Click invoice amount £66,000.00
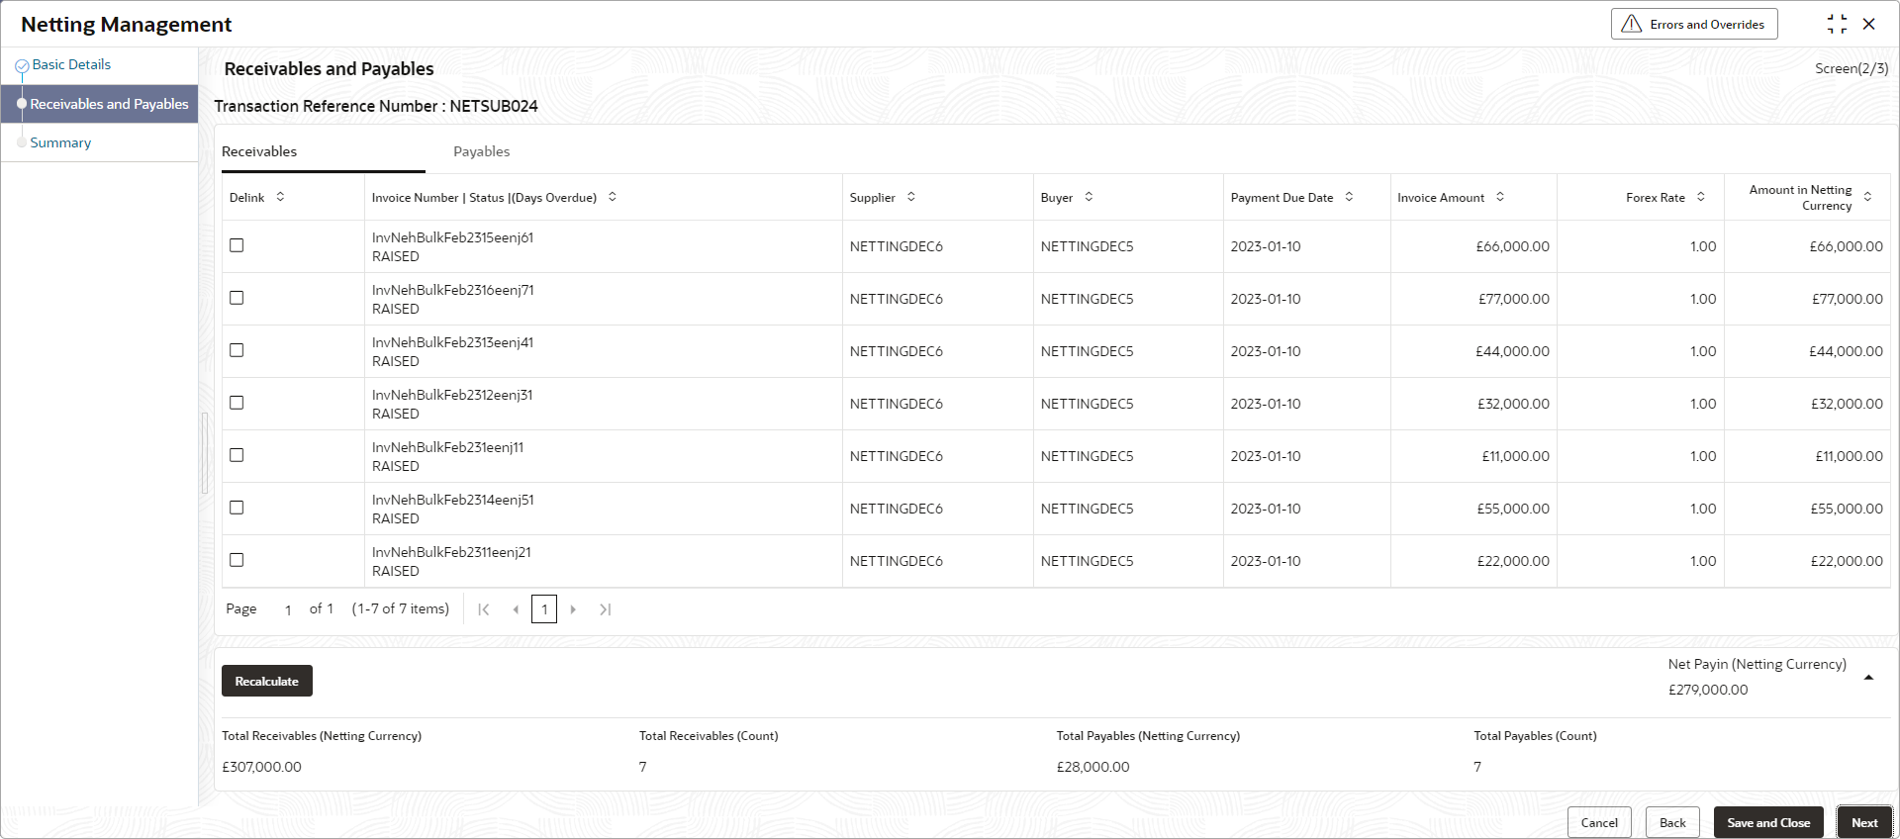The width and height of the screenshot is (1900, 839). coord(1512,246)
